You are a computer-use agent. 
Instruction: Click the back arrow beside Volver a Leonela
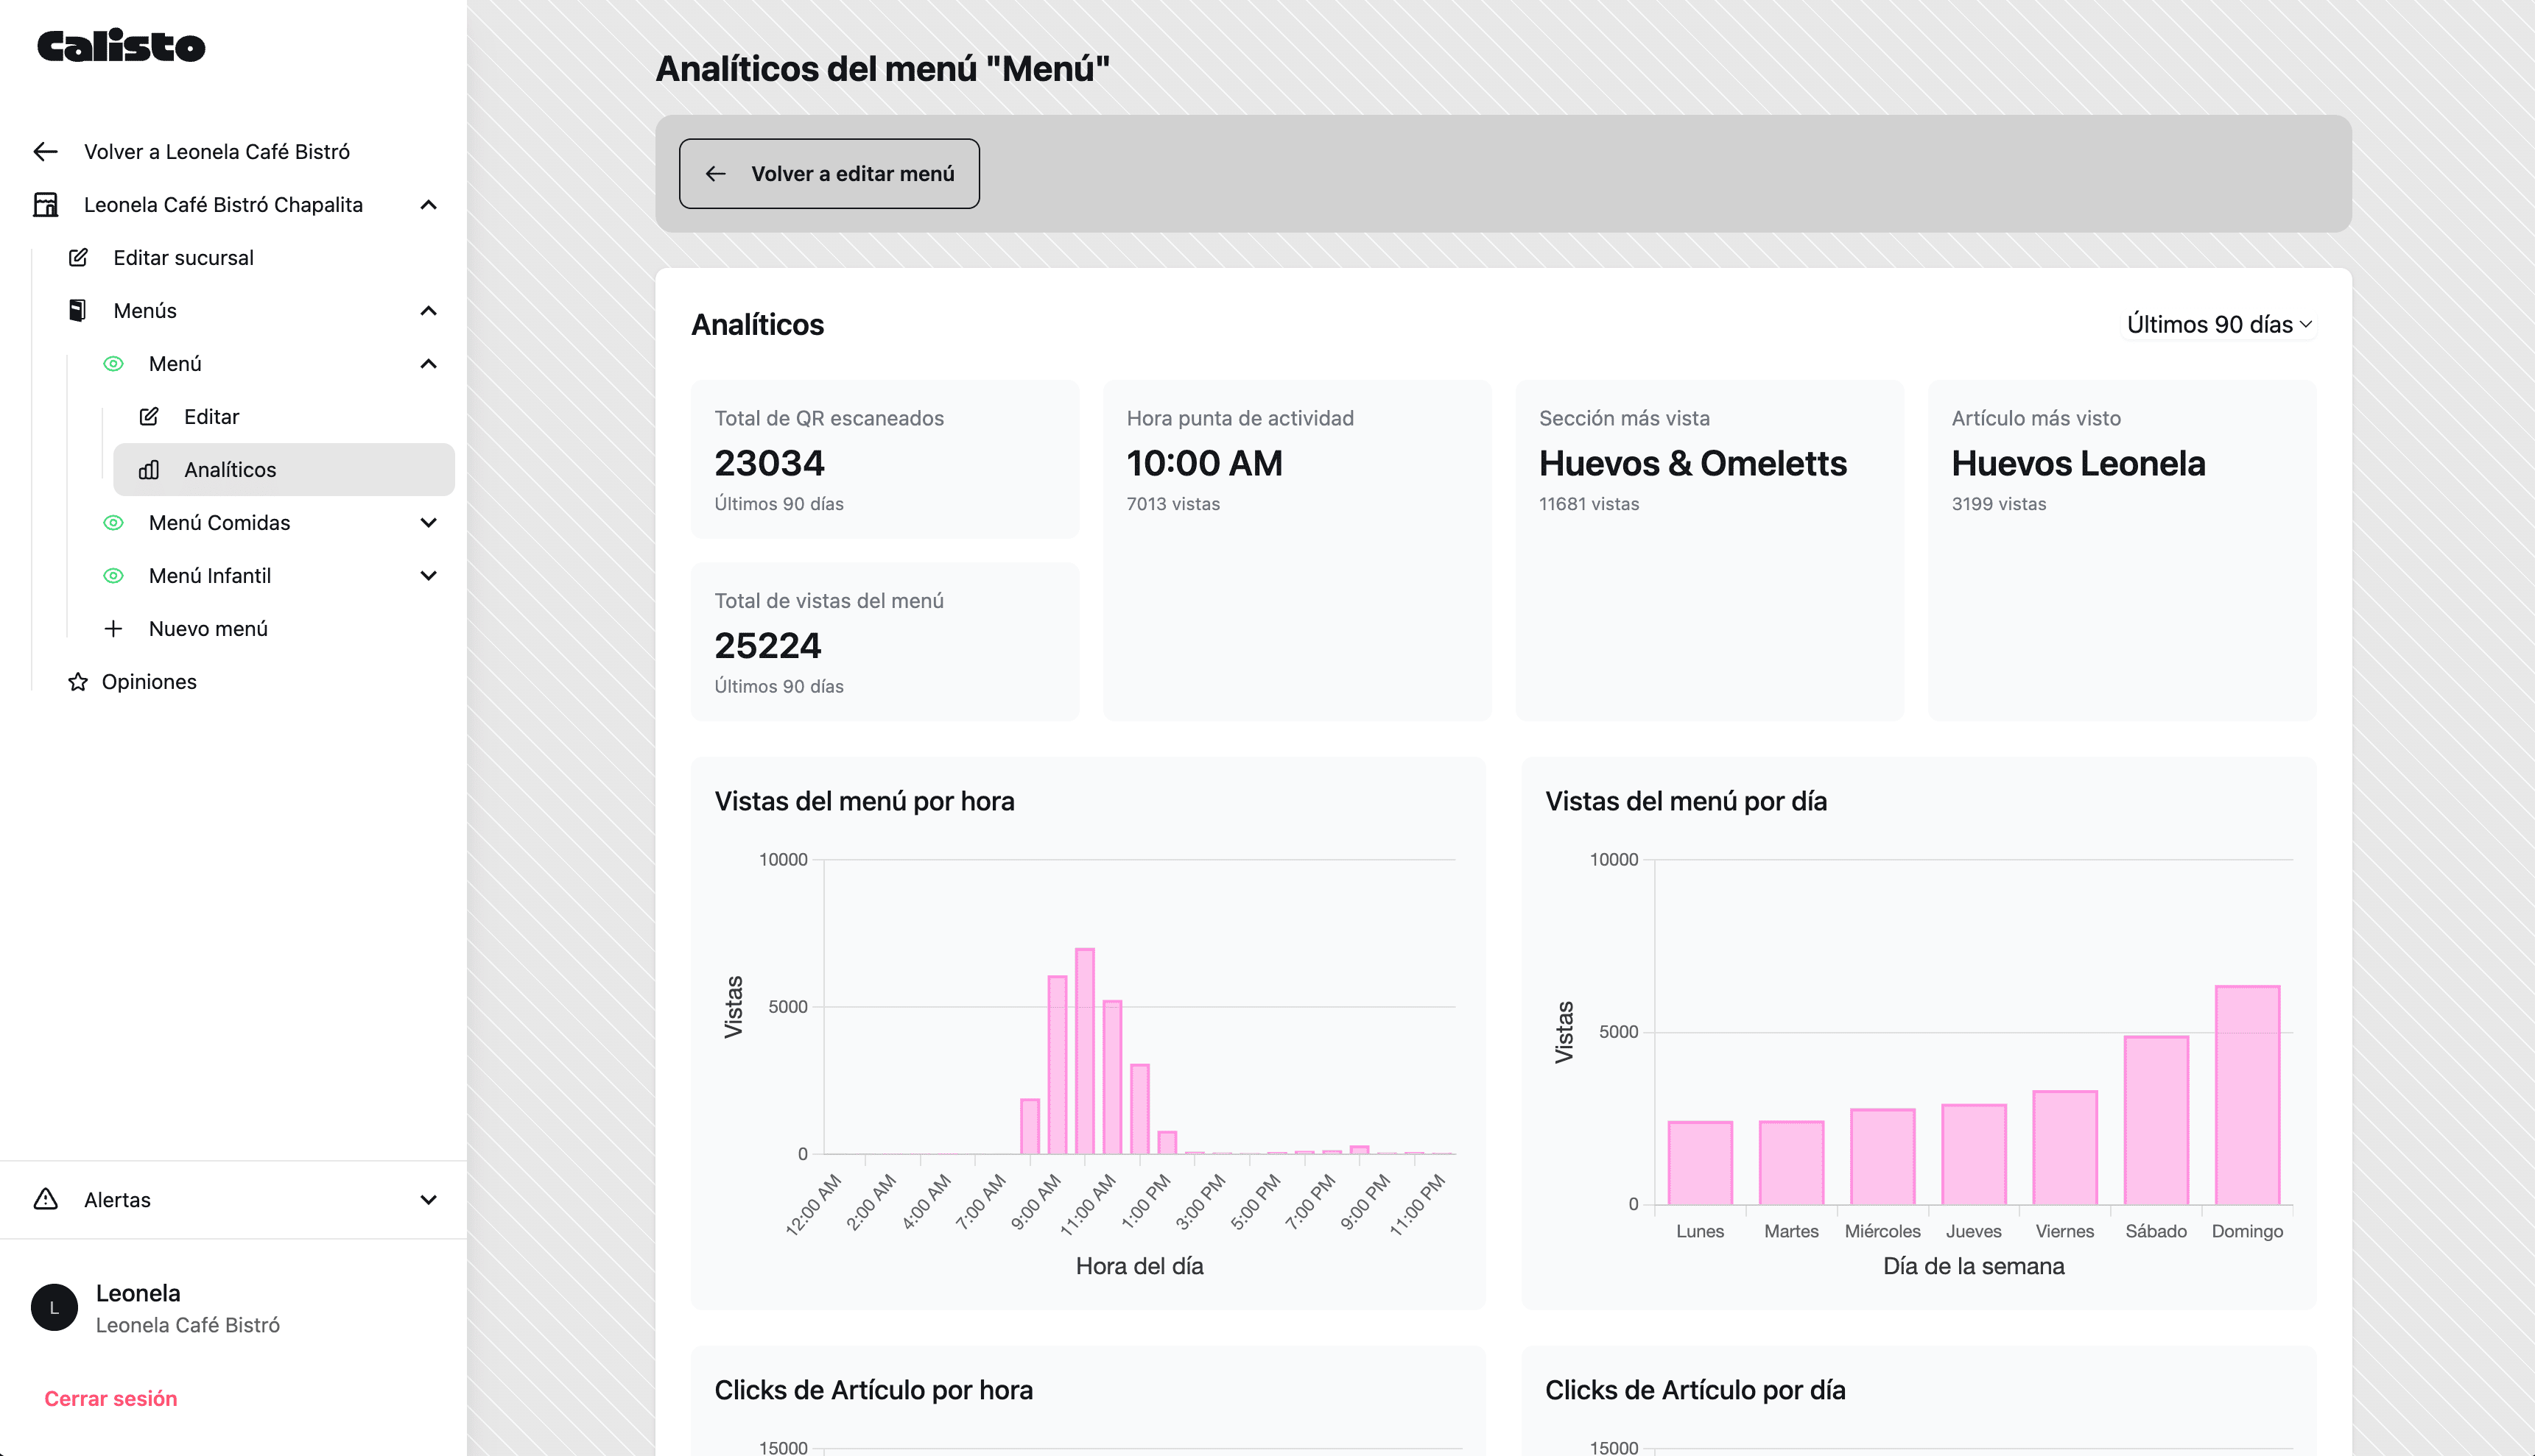coord(45,151)
